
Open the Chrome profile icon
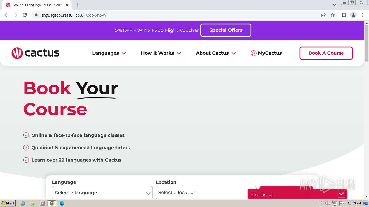click(x=353, y=15)
